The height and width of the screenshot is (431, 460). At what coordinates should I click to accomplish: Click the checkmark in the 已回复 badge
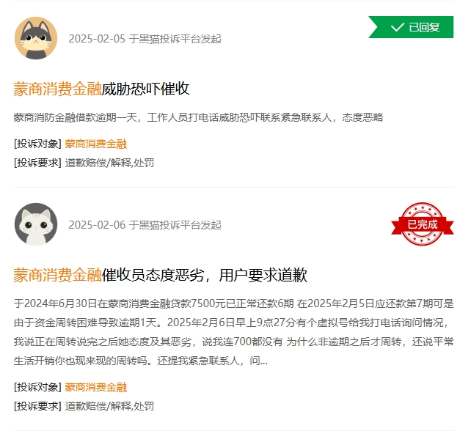tap(397, 27)
